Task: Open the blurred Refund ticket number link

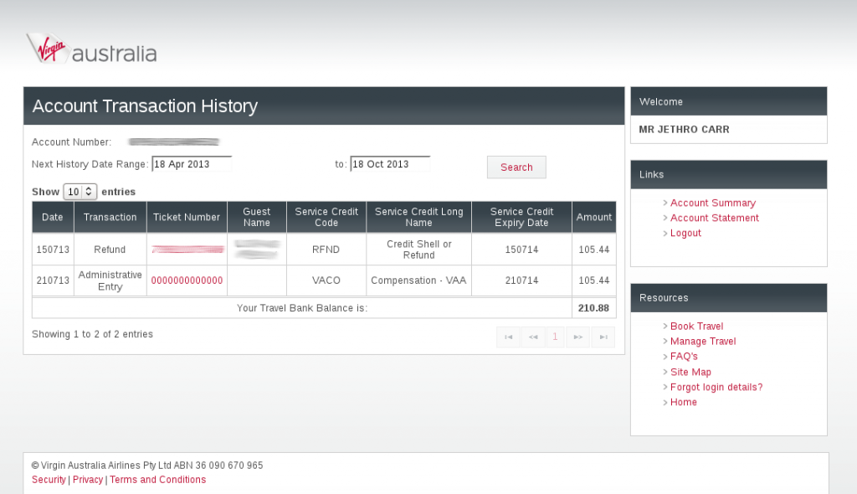Action: point(187,250)
